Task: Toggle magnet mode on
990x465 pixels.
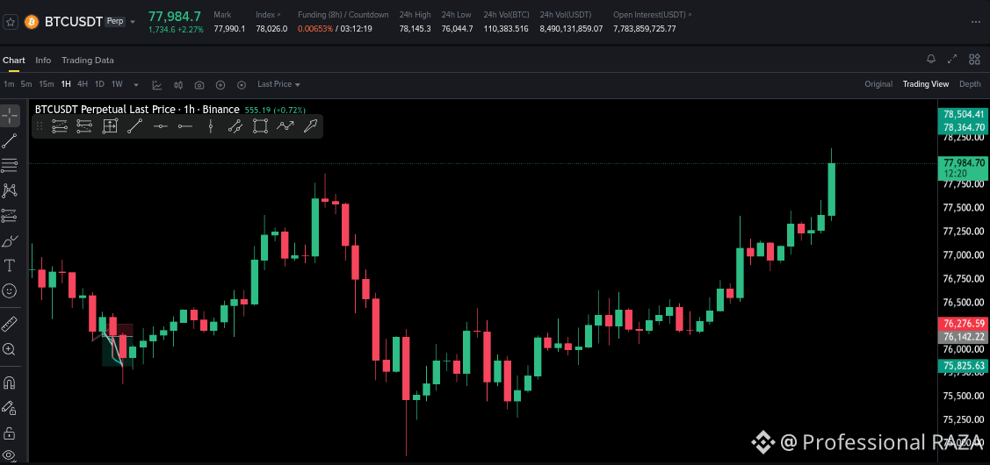Action: (10, 383)
